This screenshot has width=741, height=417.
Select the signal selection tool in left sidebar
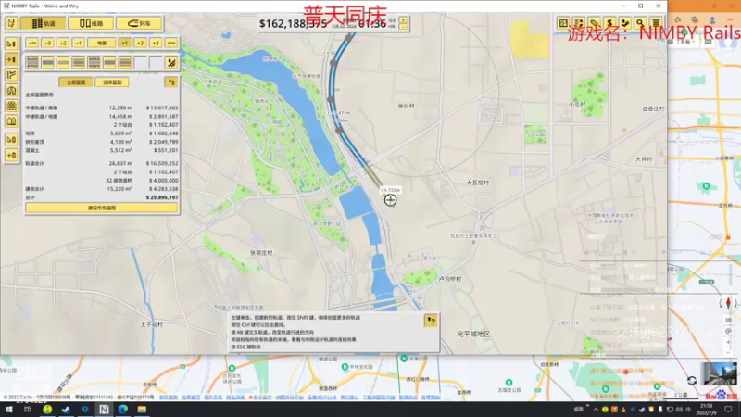pos(11,140)
